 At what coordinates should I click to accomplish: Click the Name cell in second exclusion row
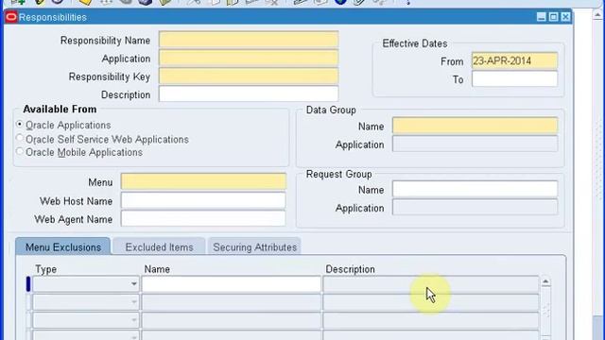[x=232, y=302]
